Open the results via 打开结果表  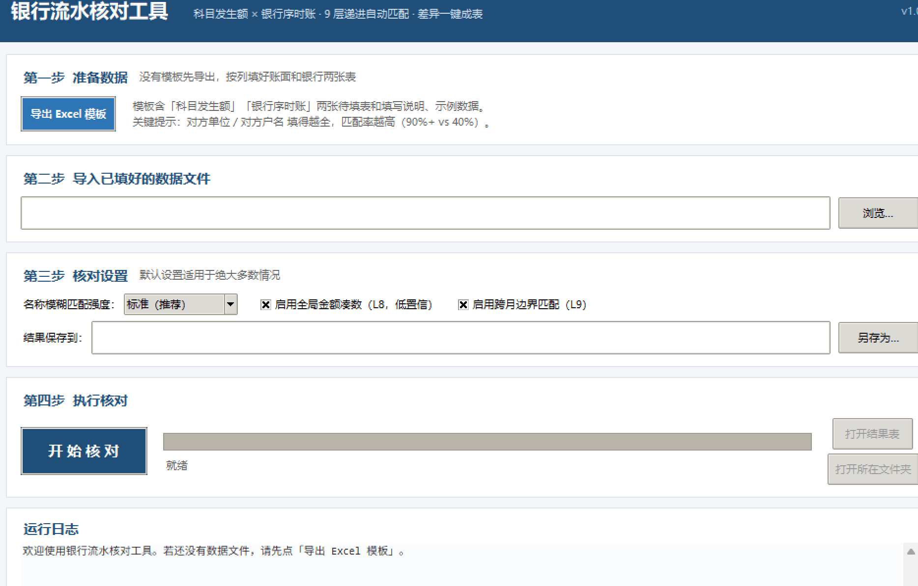tap(872, 434)
